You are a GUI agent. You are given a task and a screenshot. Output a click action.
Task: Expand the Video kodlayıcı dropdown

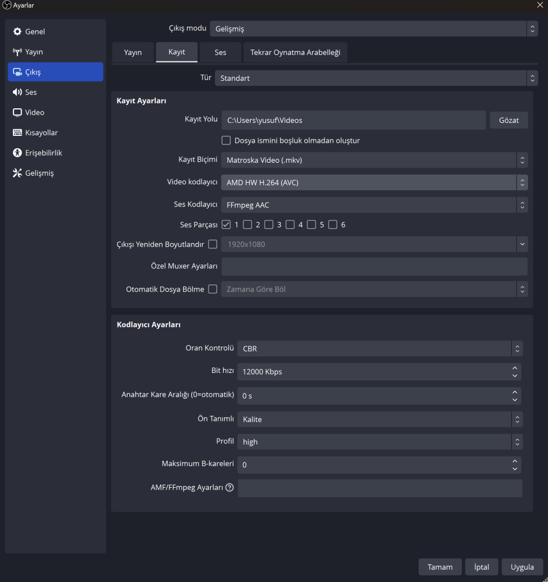pos(374,183)
